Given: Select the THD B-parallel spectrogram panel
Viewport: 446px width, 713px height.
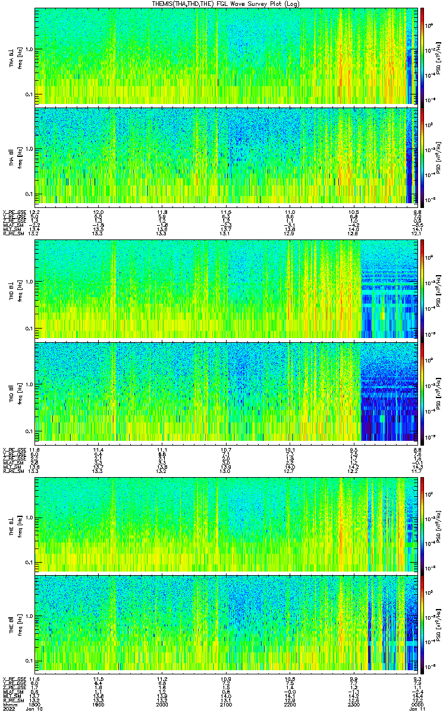Looking at the screenshot, I should (226, 388).
